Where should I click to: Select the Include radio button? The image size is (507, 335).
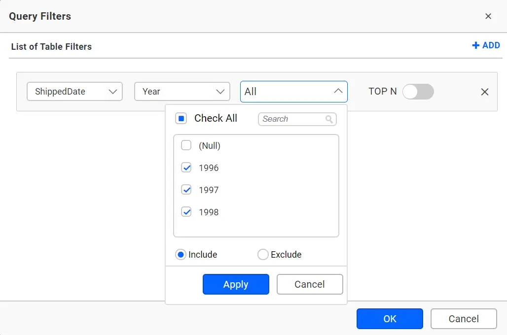tap(181, 254)
